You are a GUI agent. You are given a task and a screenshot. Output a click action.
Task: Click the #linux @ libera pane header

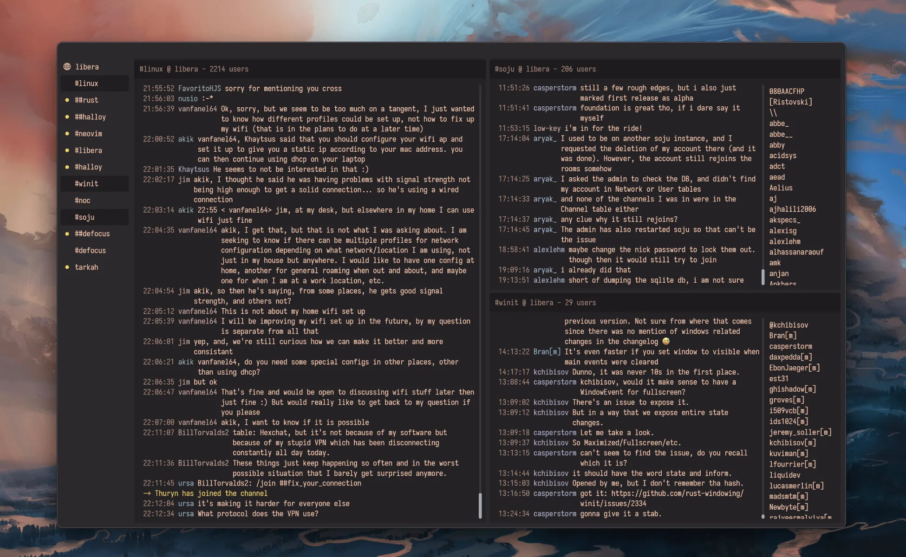pos(194,69)
